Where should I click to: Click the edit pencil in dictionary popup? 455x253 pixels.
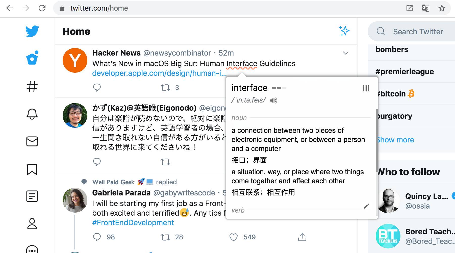(367, 206)
